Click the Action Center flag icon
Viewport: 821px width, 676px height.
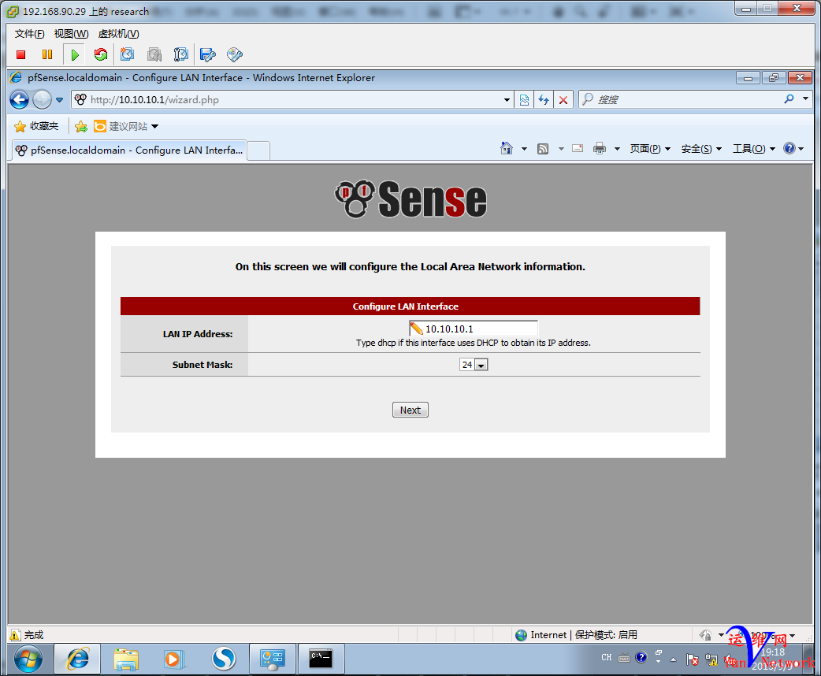click(x=693, y=659)
